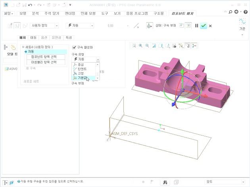Open the 기준 datum group dropdown
250x187 pixels.
coord(242,35)
